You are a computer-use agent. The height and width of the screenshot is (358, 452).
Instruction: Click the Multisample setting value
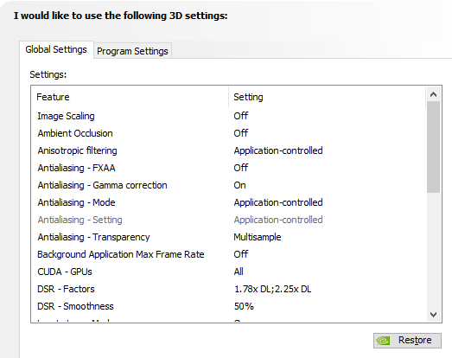tap(258, 237)
